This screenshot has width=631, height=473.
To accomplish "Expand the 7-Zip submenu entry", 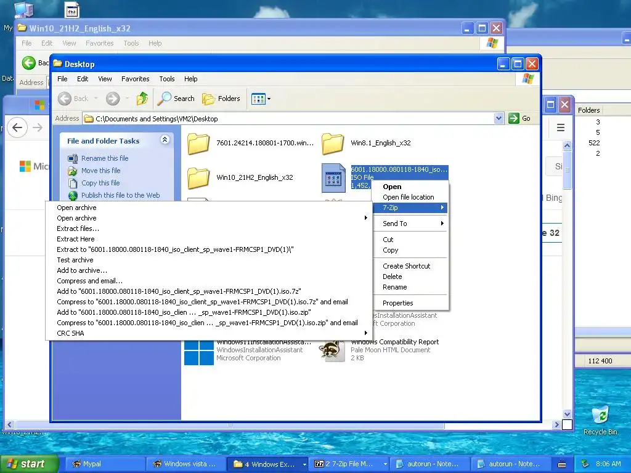I will [x=410, y=208].
